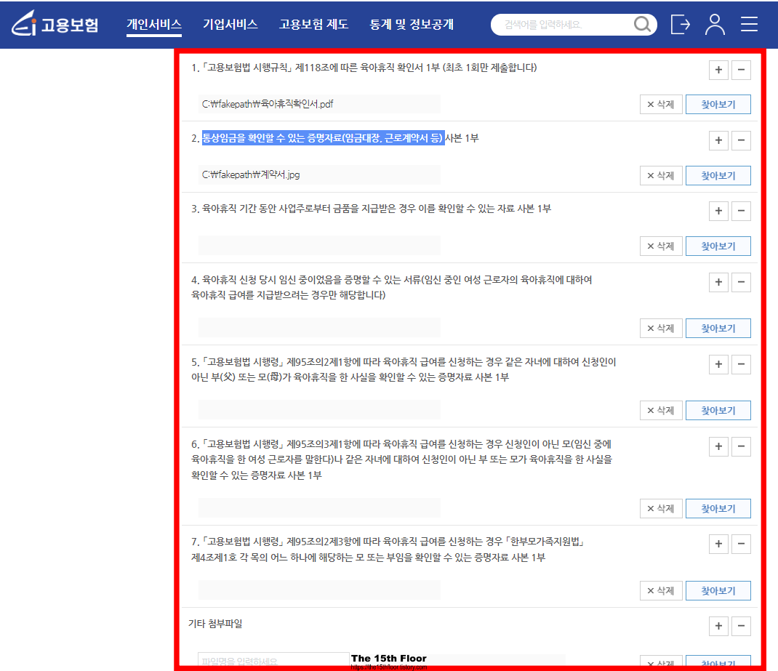This screenshot has height=671, width=778.
Task: Remove a file row for 기타 첨부파일
Action: pos(741,626)
